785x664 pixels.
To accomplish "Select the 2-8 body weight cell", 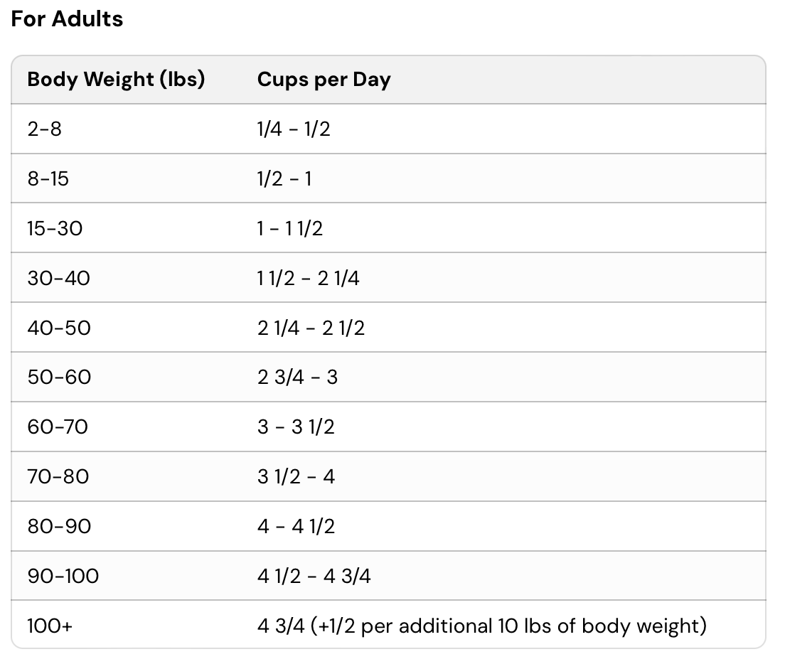I will (x=45, y=129).
